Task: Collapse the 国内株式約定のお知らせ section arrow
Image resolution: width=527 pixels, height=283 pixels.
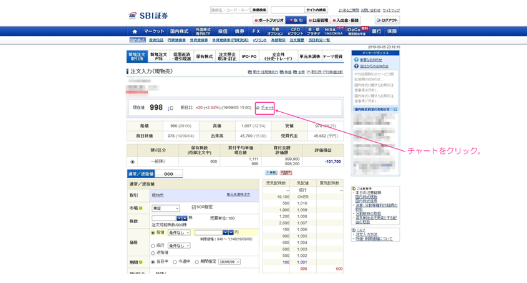Action: coord(395,109)
